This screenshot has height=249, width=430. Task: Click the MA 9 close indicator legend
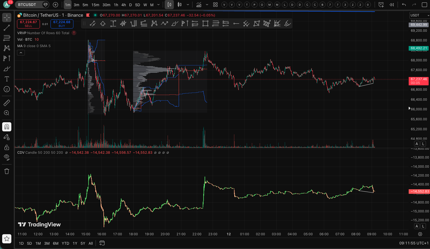tap(34, 46)
